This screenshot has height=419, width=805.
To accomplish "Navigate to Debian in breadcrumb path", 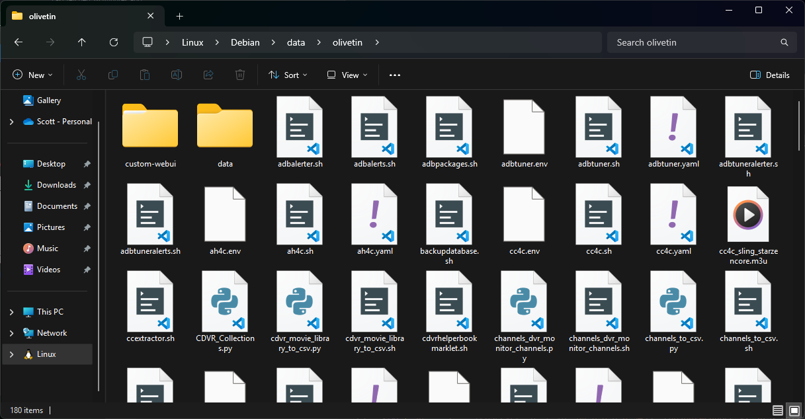I will [x=245, y=42].
